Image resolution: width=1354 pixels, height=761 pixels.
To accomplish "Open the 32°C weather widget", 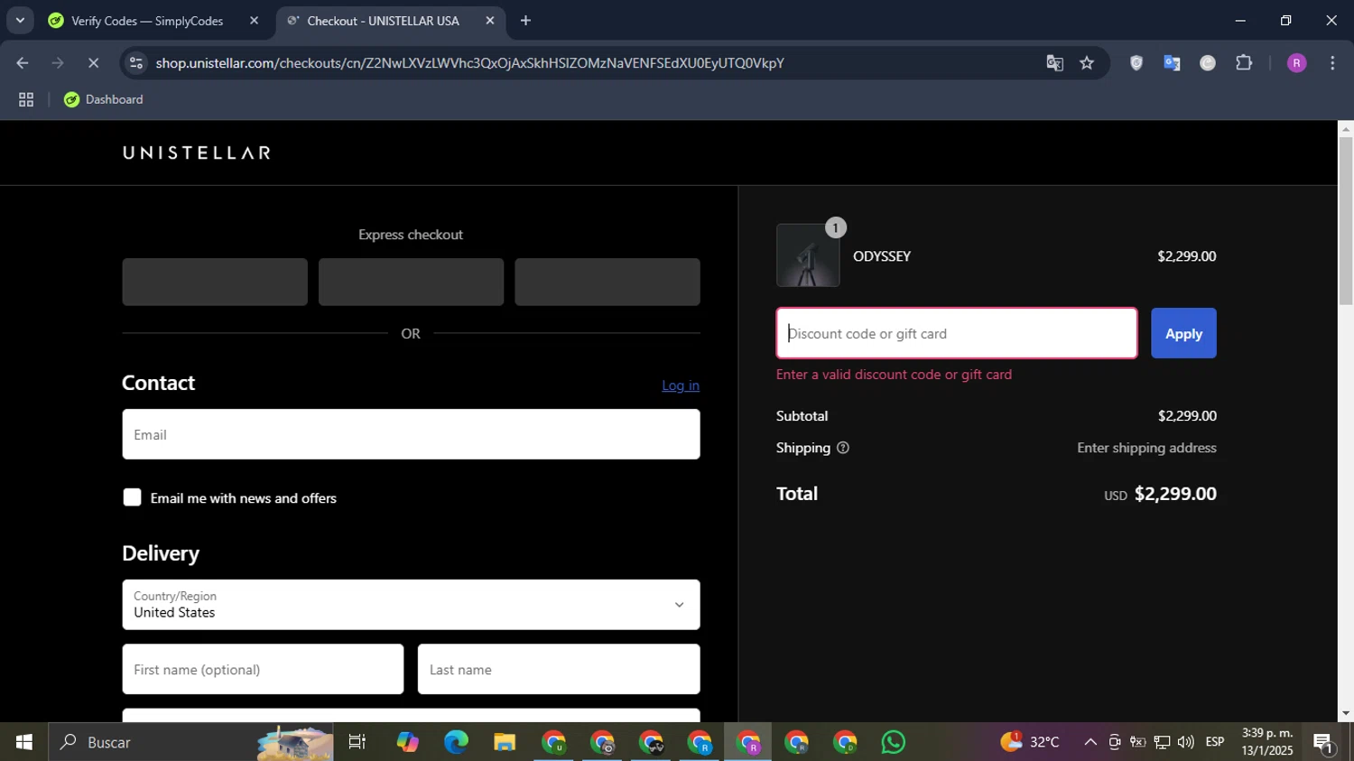I will click(1030, 742).
